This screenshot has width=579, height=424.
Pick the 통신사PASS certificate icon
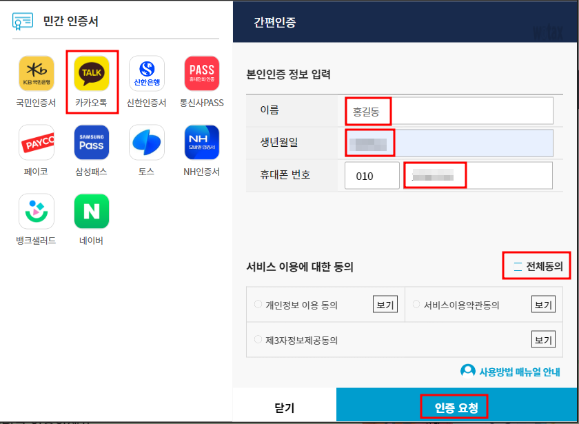pyautogui.click(x=202, y=74)
